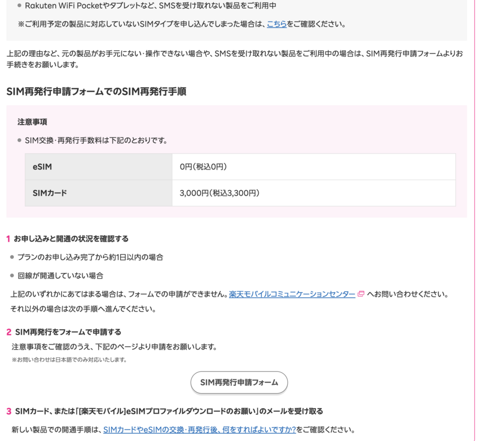The height and width of the screenshot is (441, 479).
Task: Click step 2 heading SIM再発行をフォームで申請する
Action: pos(68,332)
